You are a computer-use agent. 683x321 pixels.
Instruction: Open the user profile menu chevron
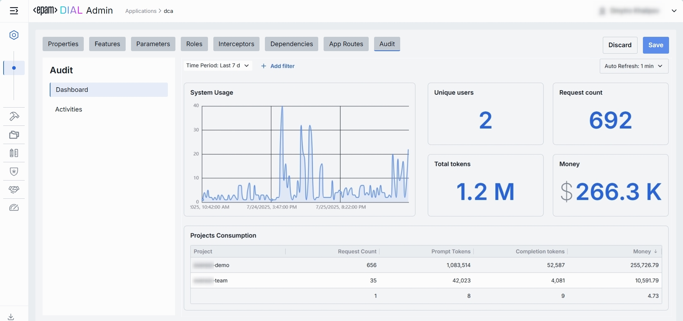point(674,11)
